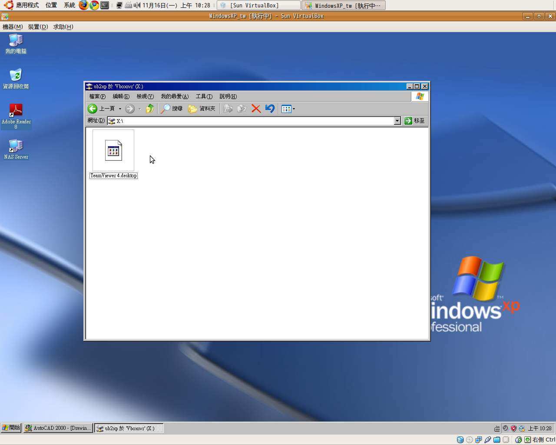Toggle the Folders (資料夾) pane

202,109
